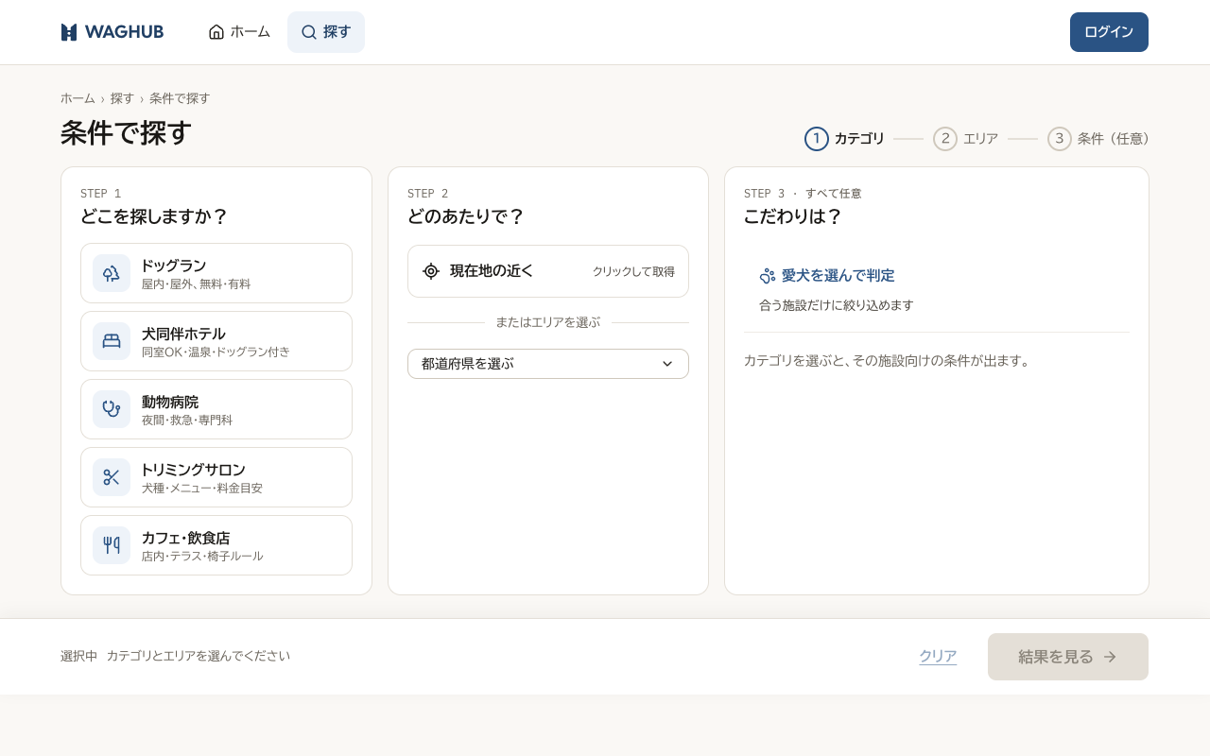Select the ドッグラン category title

[x=174, y=266]
